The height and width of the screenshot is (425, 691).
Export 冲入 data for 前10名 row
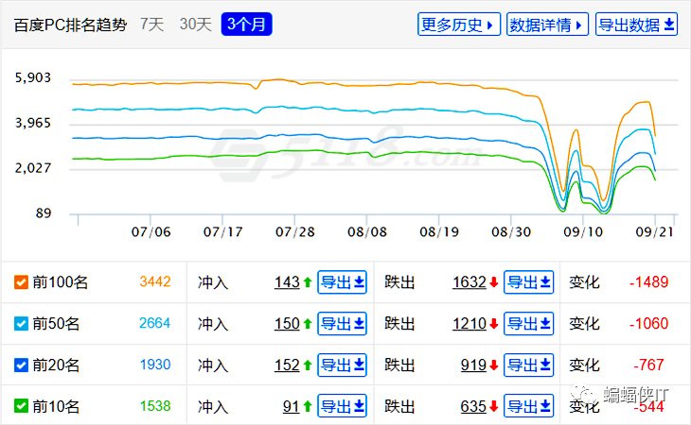tap(342, 406)
